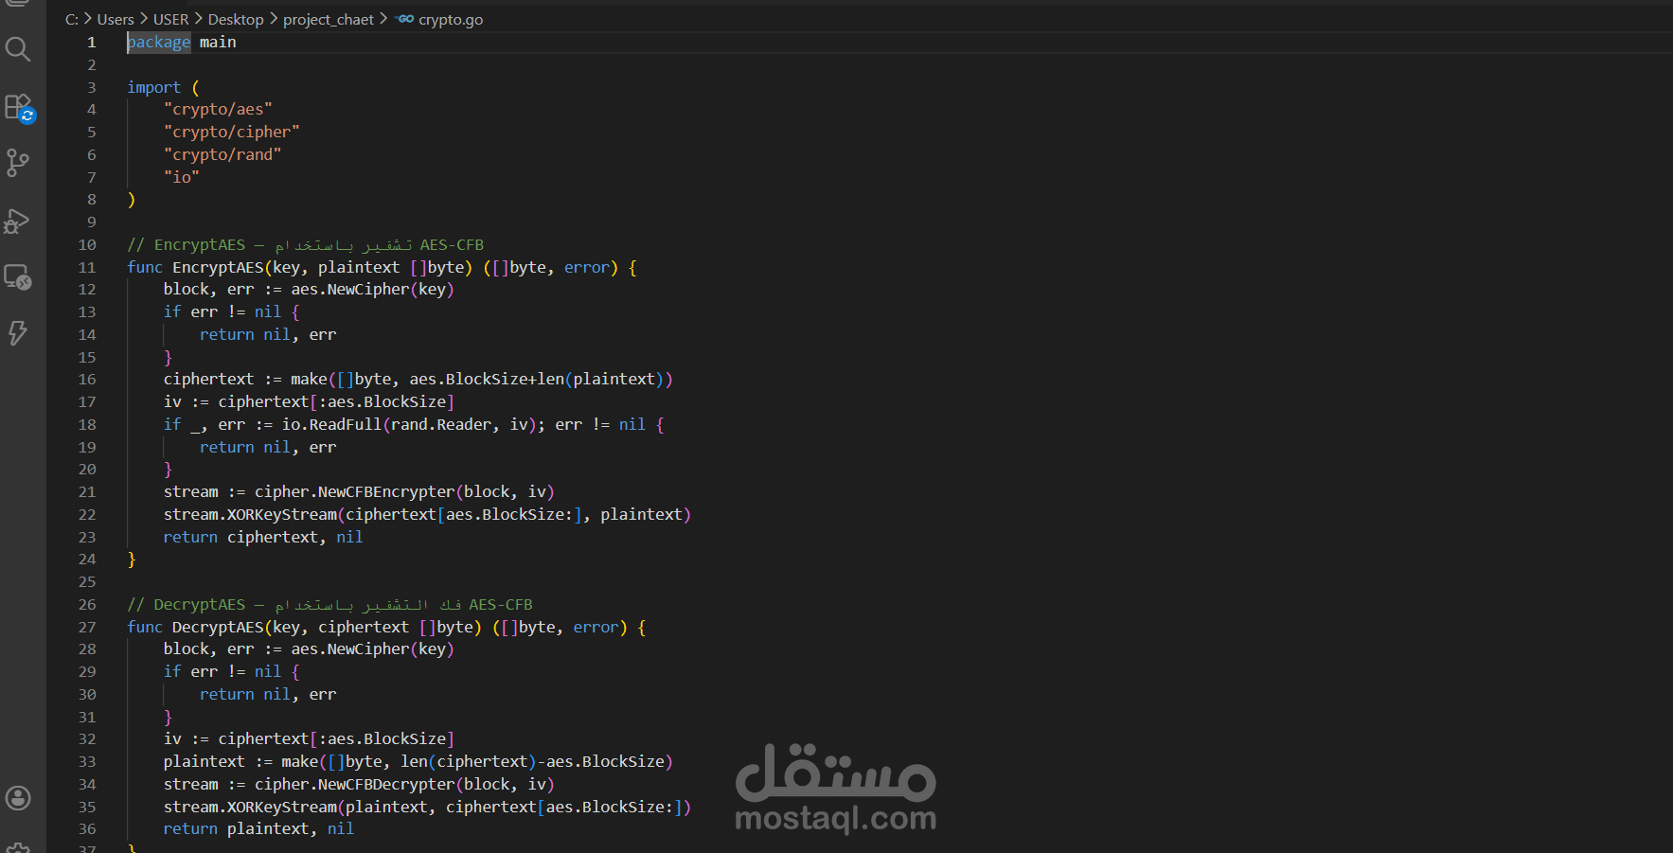Expand the chevron after USER breadcrumb
The width and height of the screenshot is (1673, 853).
(x=199, y=19)
